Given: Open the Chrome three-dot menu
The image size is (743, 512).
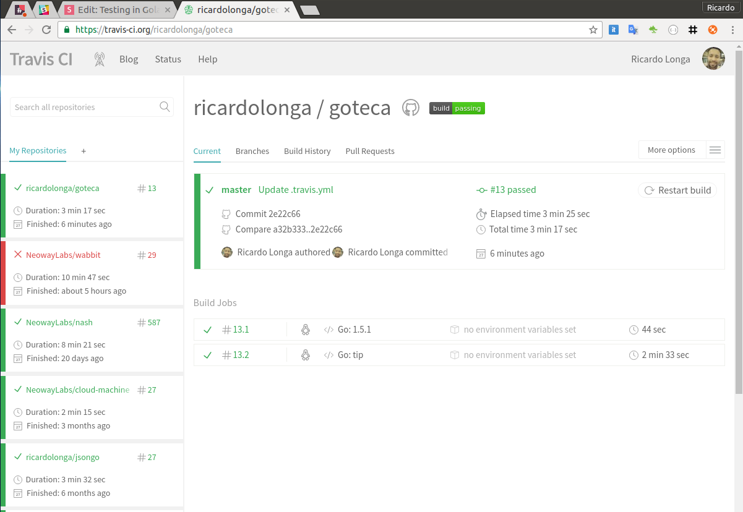Looking at the screenshot, I should pos(732,30).
